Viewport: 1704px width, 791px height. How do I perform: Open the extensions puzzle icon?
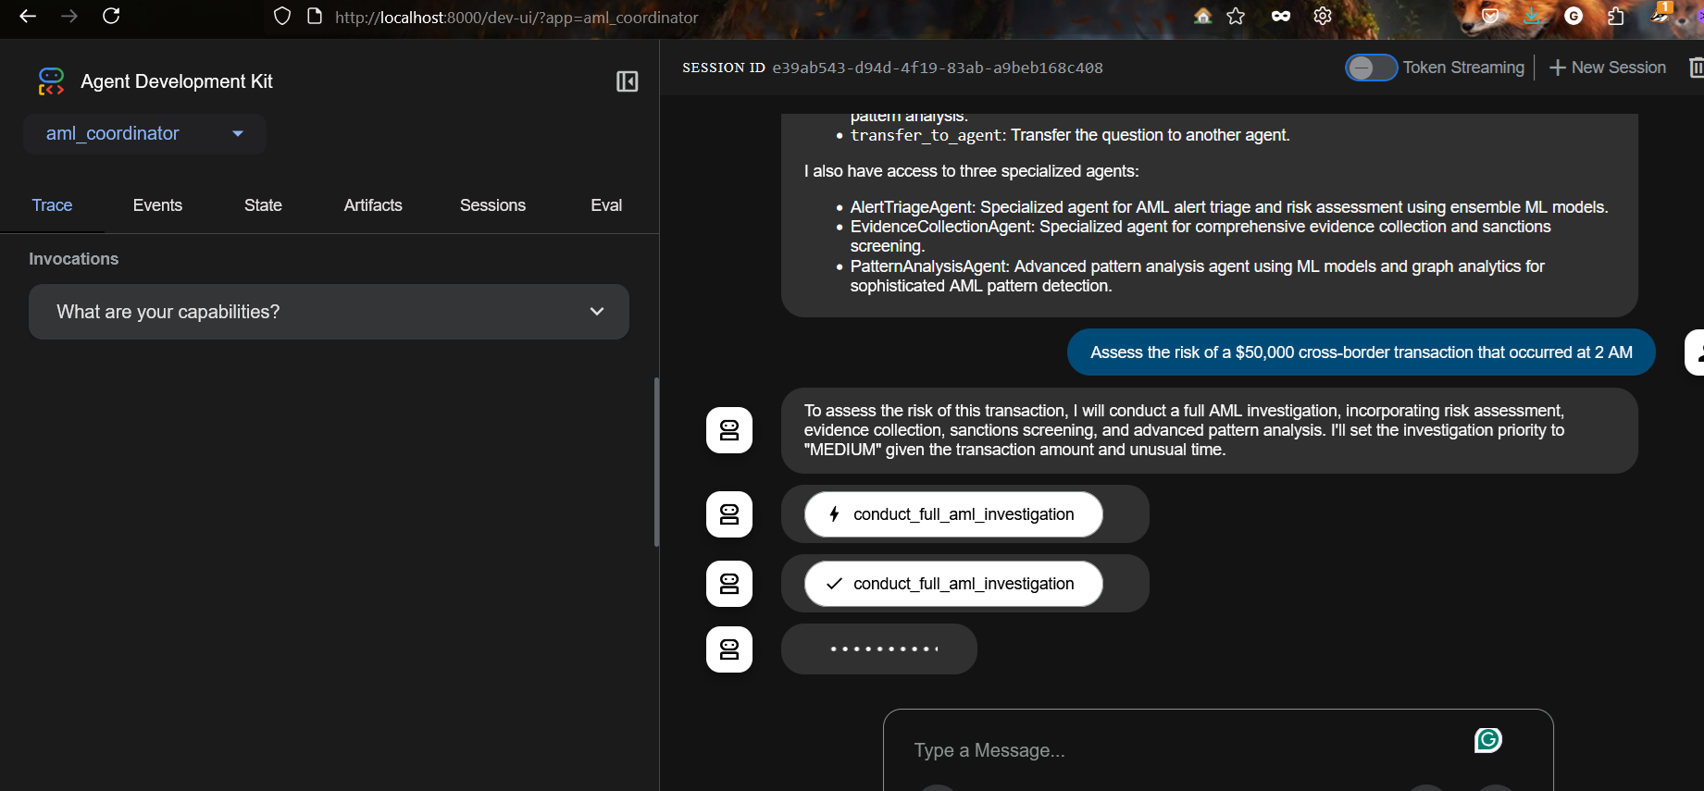click(x=1616, y=16)
